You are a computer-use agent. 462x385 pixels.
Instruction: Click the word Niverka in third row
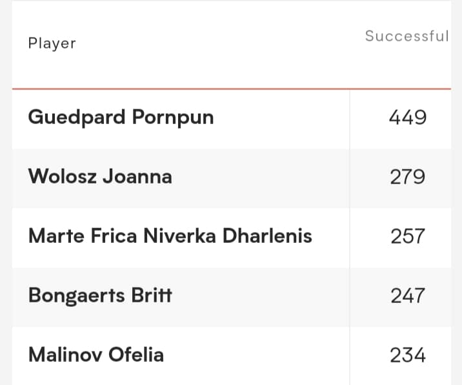[x=180, y=236]
